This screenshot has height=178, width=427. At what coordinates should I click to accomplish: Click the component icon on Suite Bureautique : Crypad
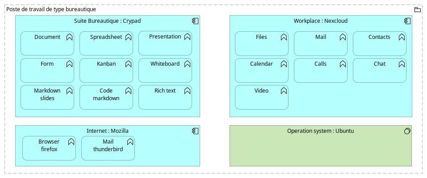[x=195, y=21]
